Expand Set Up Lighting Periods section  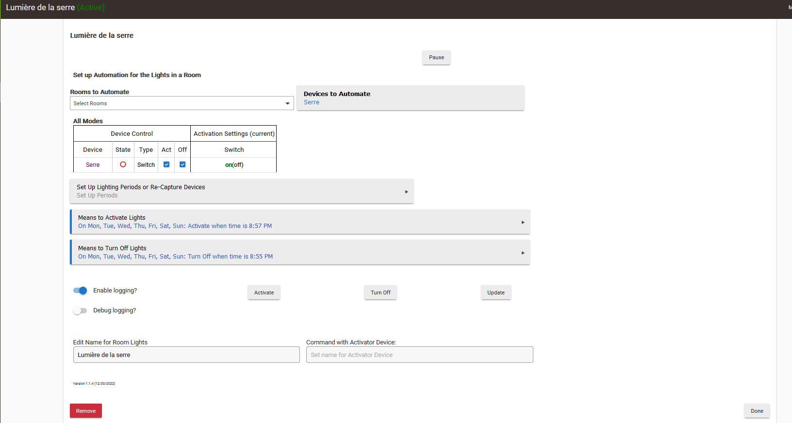[242, 191]
